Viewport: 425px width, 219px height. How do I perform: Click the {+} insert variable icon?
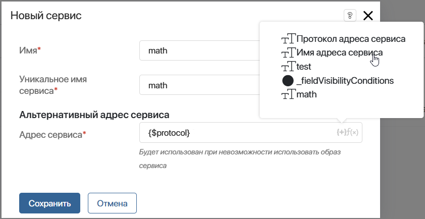[341, 132]
